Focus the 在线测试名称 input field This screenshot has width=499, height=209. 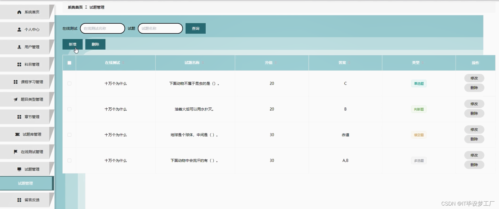pyautogui.click(x=103, y=29)
